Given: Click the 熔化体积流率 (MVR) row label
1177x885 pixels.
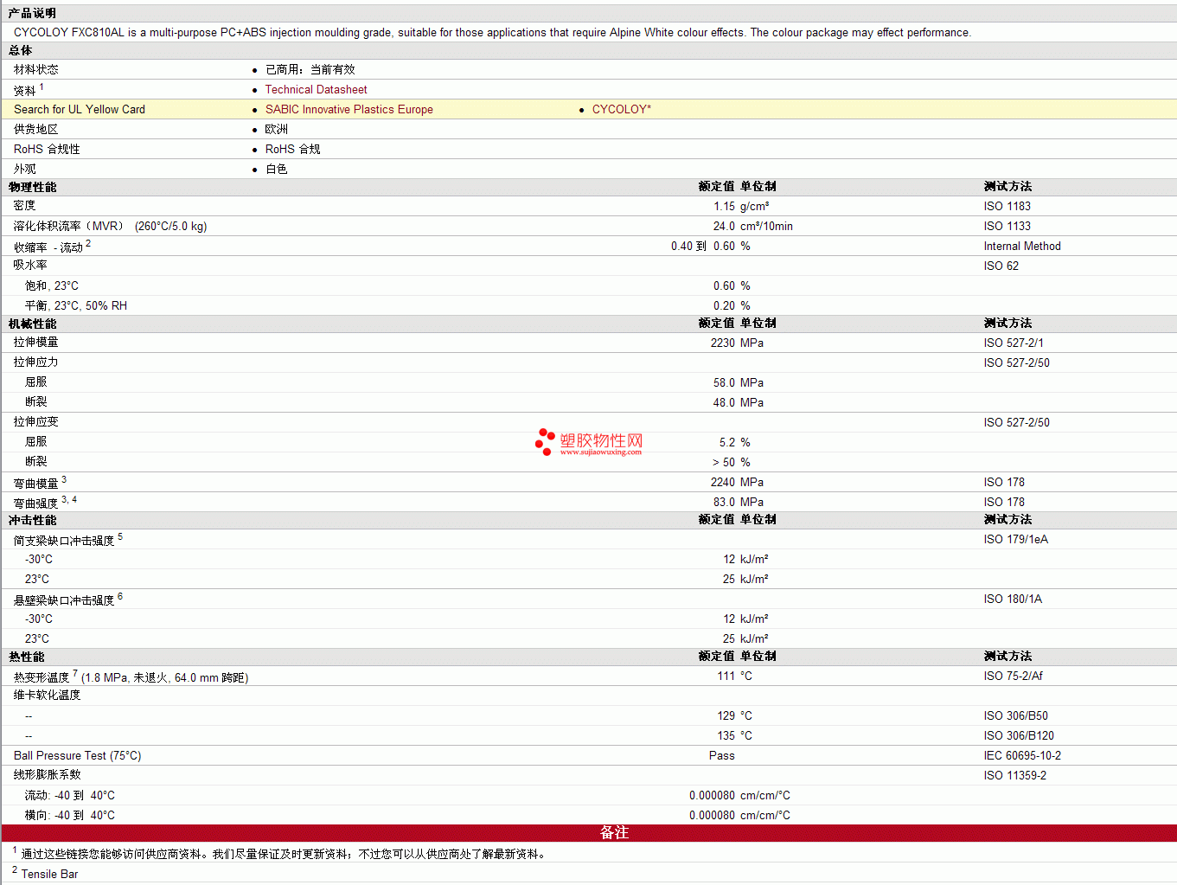Looking at the screenshot, I should (110, 227).
